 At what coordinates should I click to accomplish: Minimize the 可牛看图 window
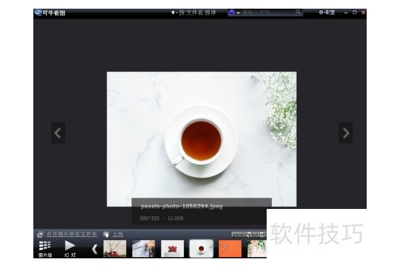coord(346,13)
